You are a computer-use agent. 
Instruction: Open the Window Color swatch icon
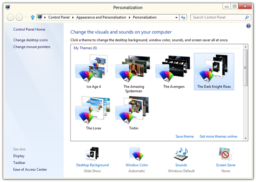(x=136, y=154)
